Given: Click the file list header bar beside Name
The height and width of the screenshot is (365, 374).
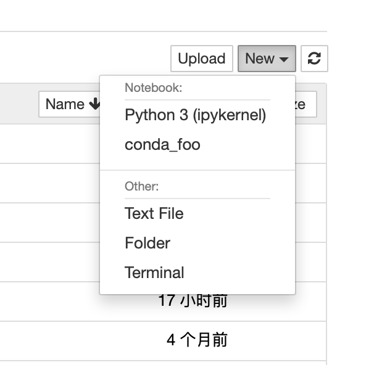Looking at the screenshot, I should pos(19,104).
